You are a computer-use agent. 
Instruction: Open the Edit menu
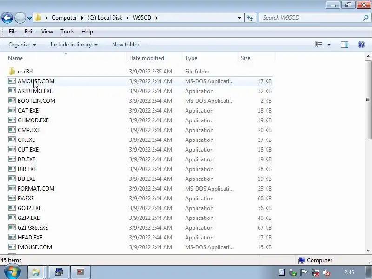click(29, 32)
